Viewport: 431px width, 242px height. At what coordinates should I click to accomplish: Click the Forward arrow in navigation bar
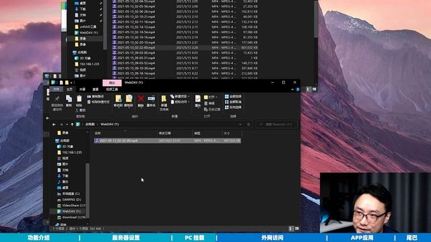61,124
